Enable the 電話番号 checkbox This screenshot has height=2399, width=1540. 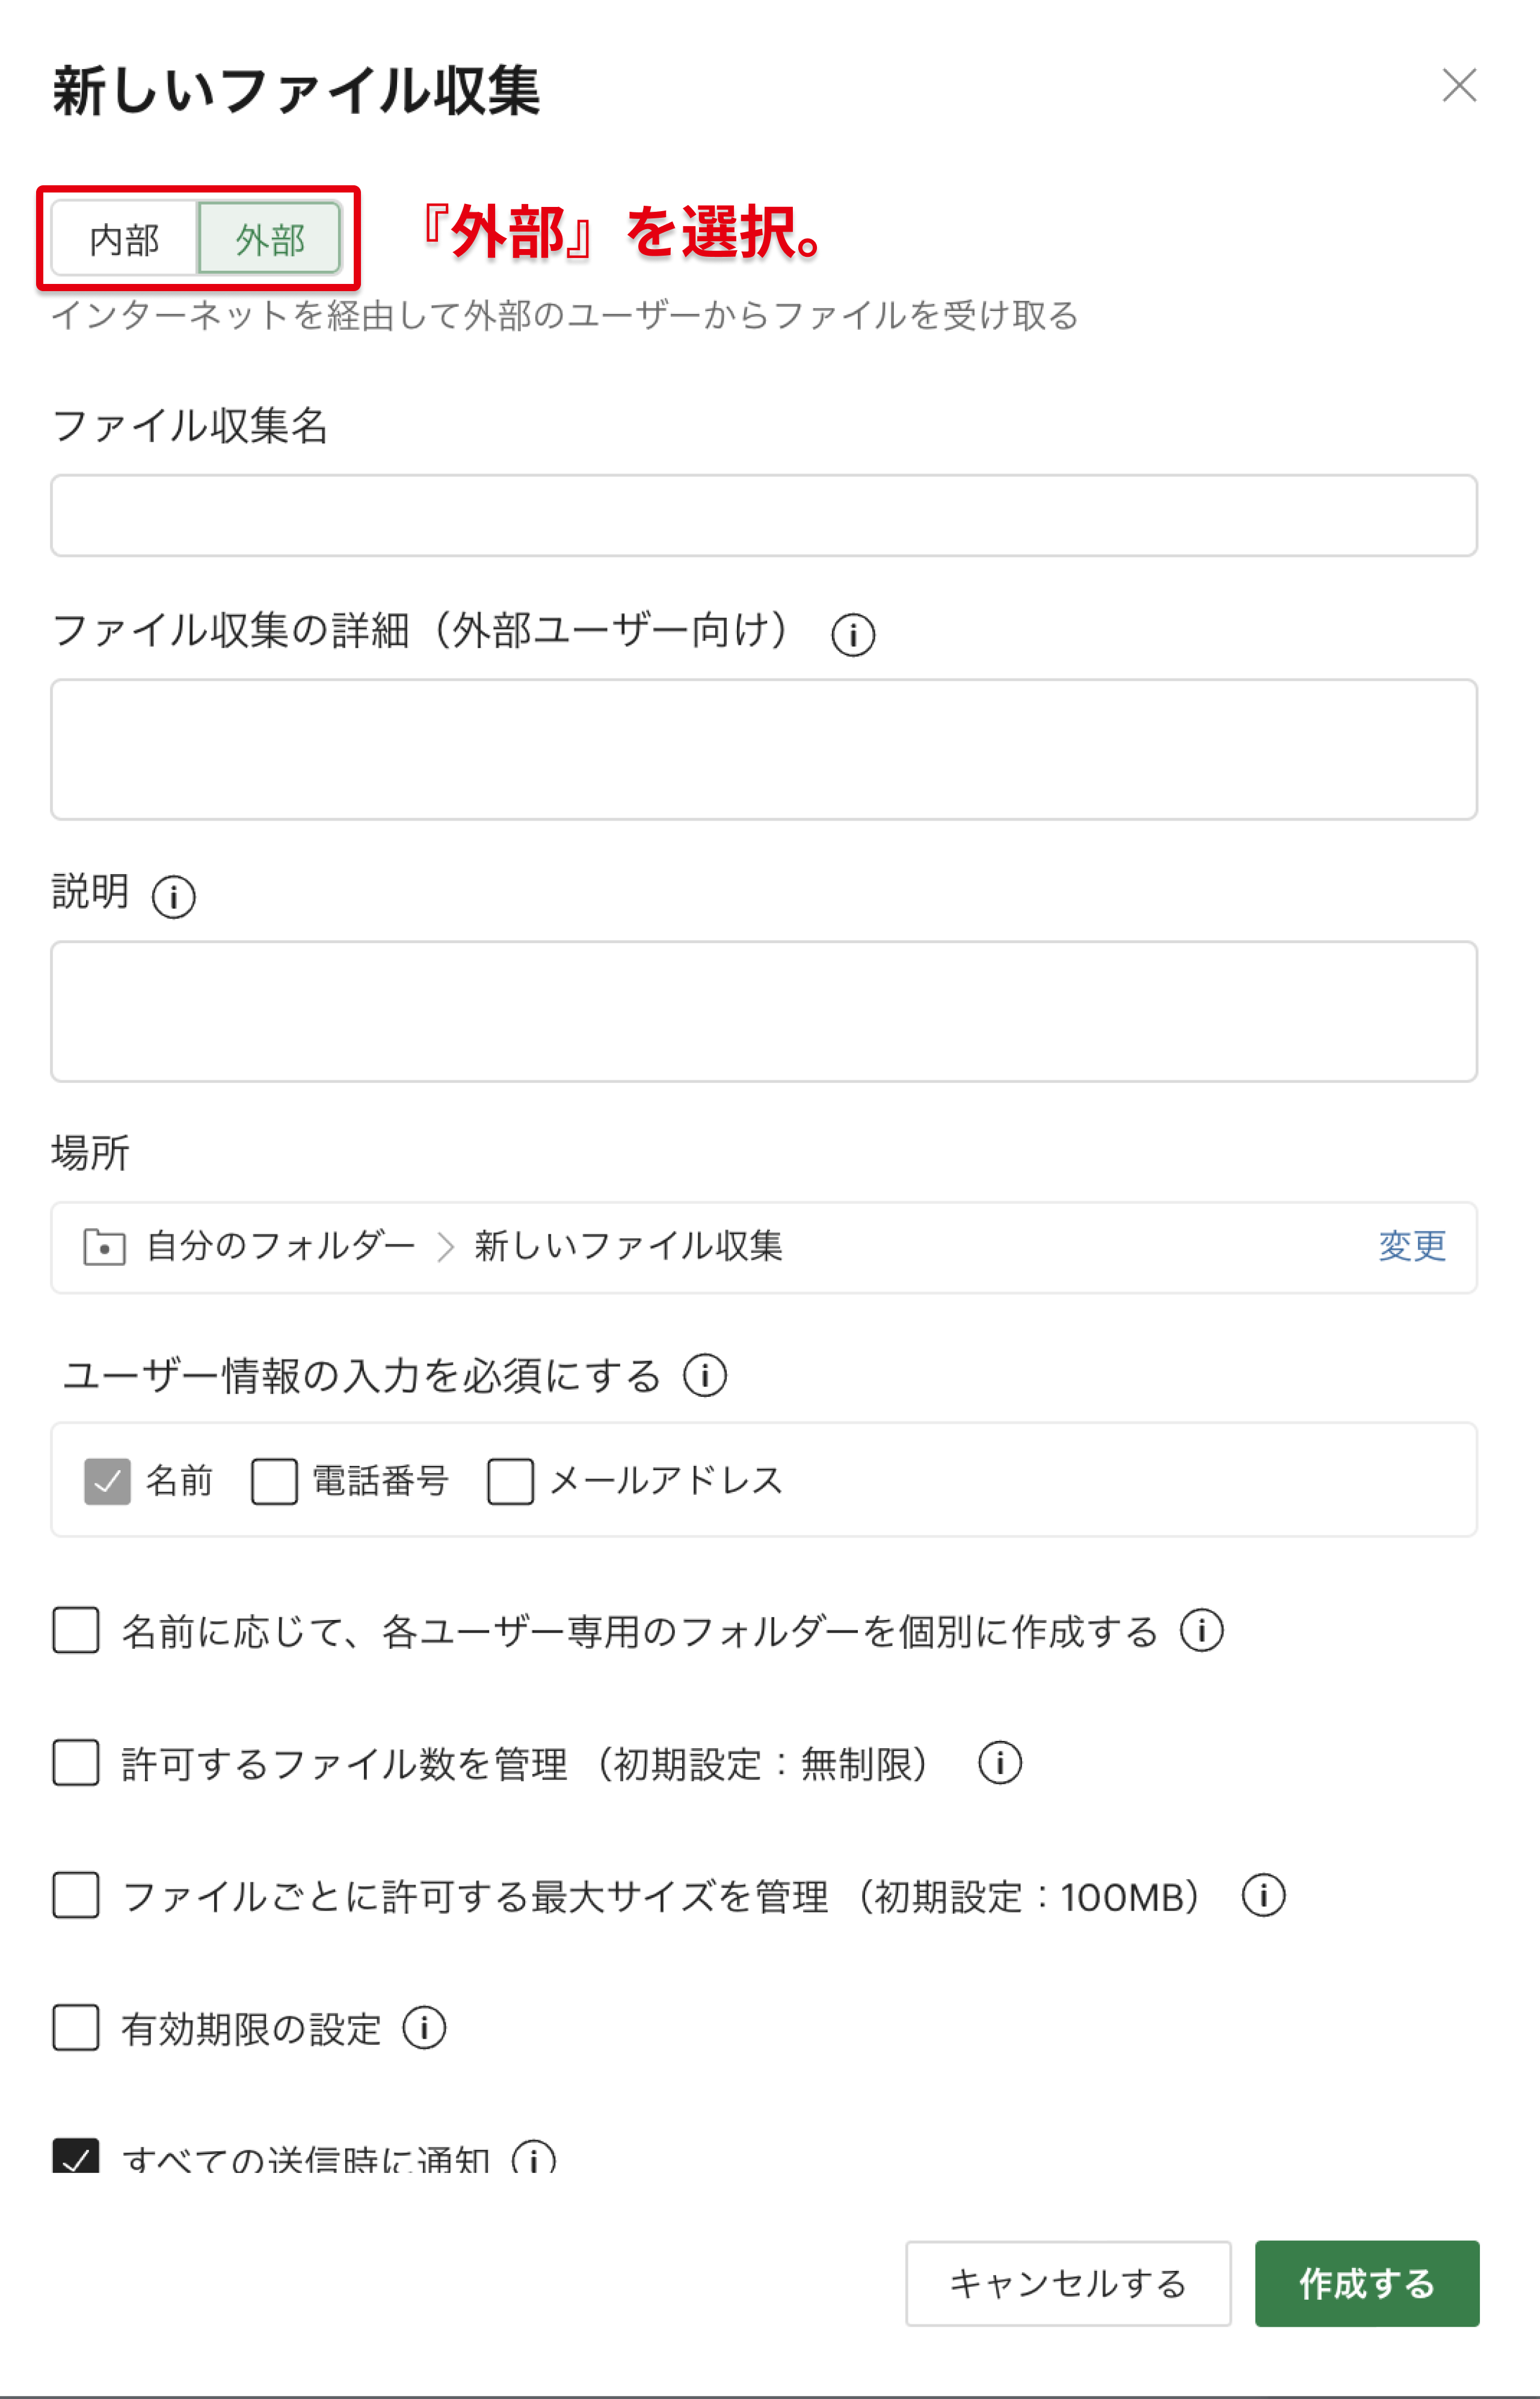point(274,1481)
